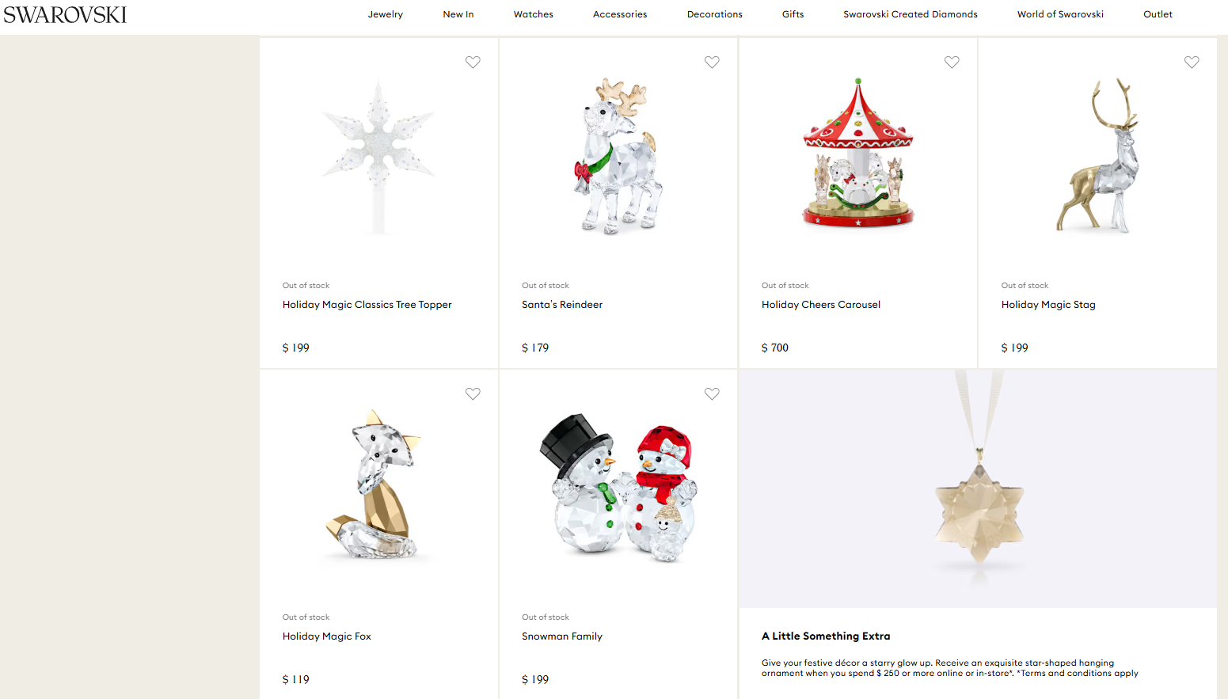Image resolution: width=1228 pixels, height=699 pixels.
Task: Open the New In menu
Action: (458, 14)
